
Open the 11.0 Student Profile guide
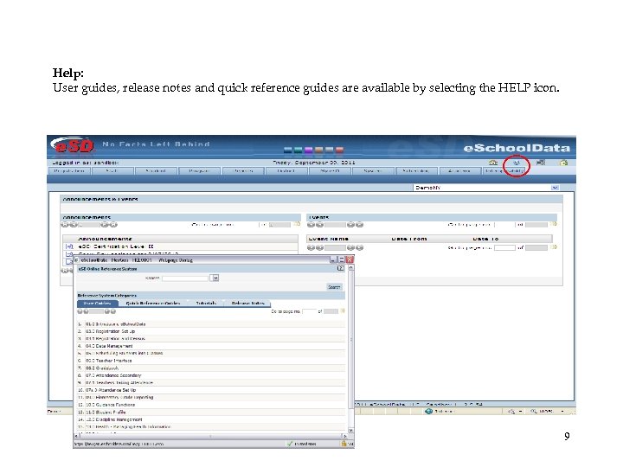click(106, 413)
